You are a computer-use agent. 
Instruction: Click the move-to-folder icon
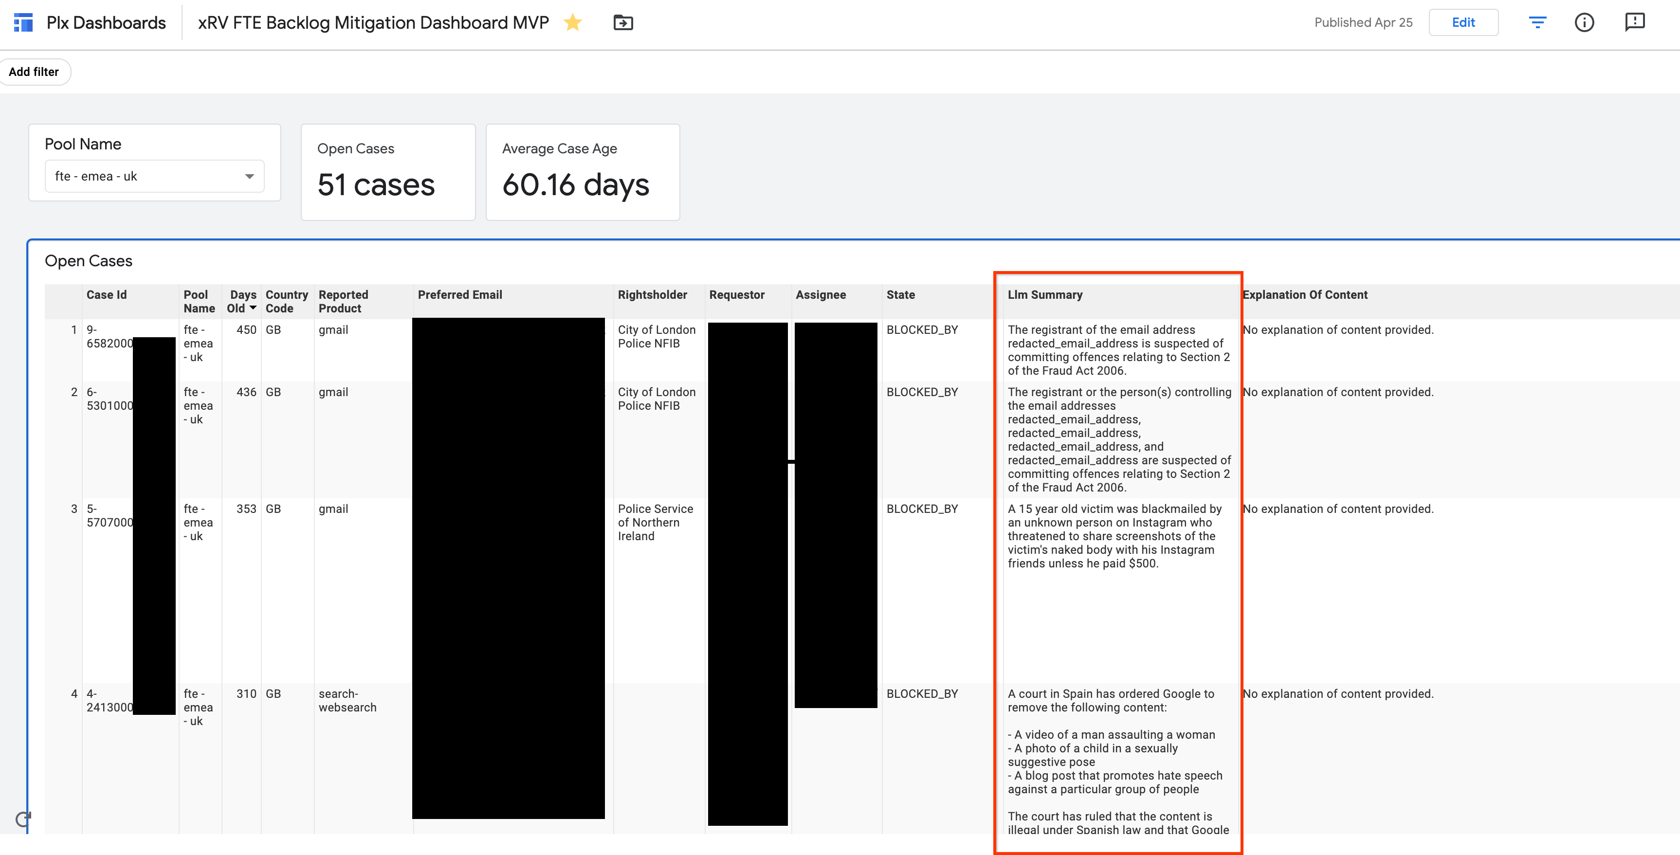coord(623,23)
